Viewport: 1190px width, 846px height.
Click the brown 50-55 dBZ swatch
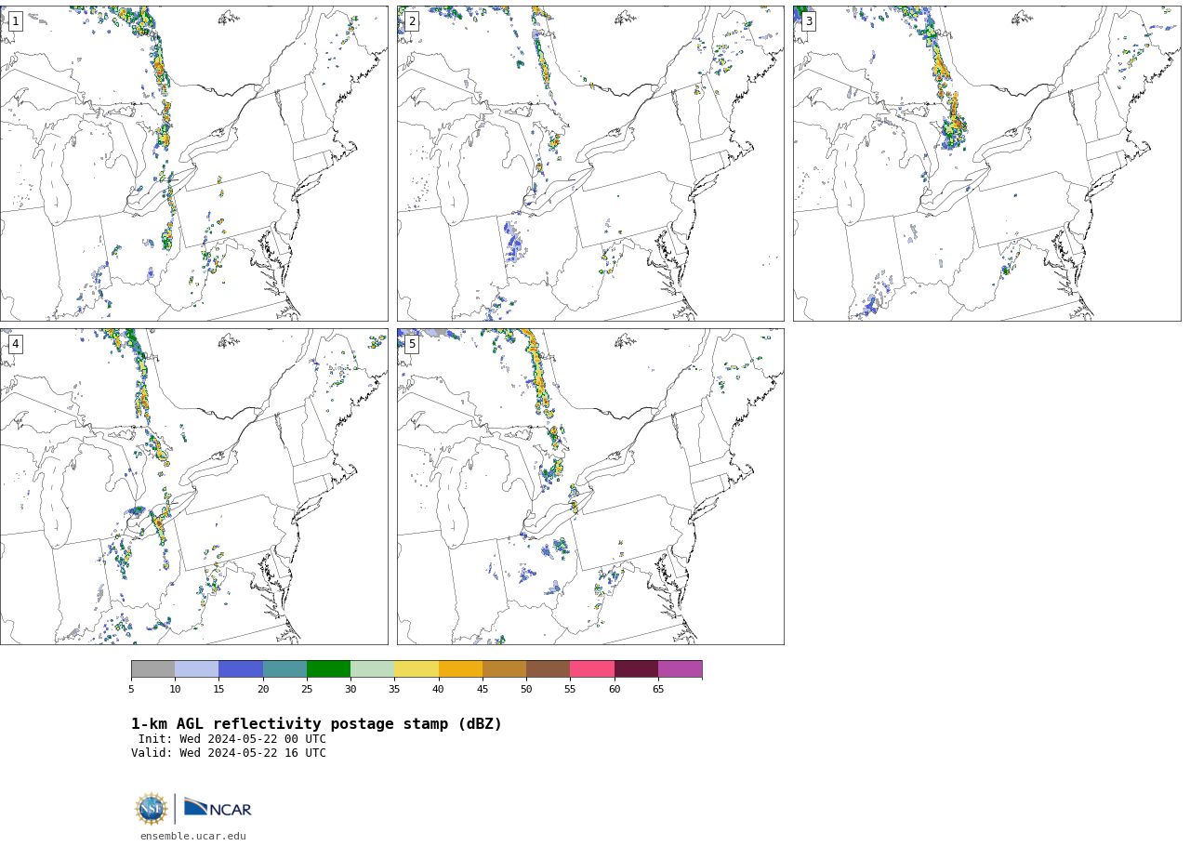click(x=548, y=669)
